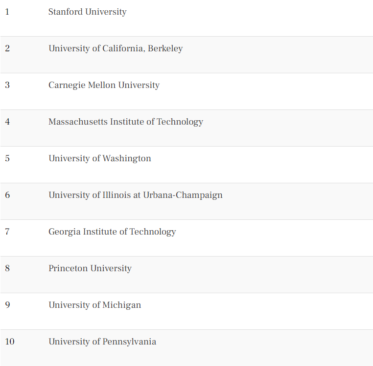Click rank number 8
Image resolution: width=373 pixels, height=366 pixels.
[7, 268]
